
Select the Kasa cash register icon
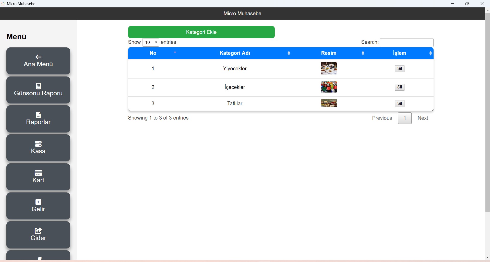tap(38, 144)
